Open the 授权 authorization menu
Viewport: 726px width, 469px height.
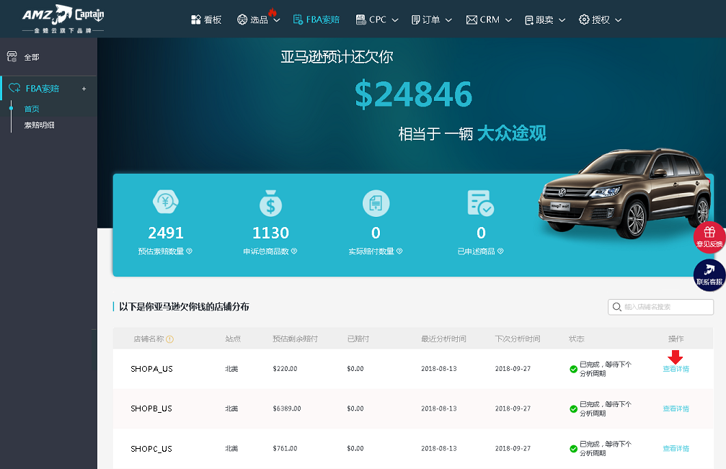click(595, 19)
